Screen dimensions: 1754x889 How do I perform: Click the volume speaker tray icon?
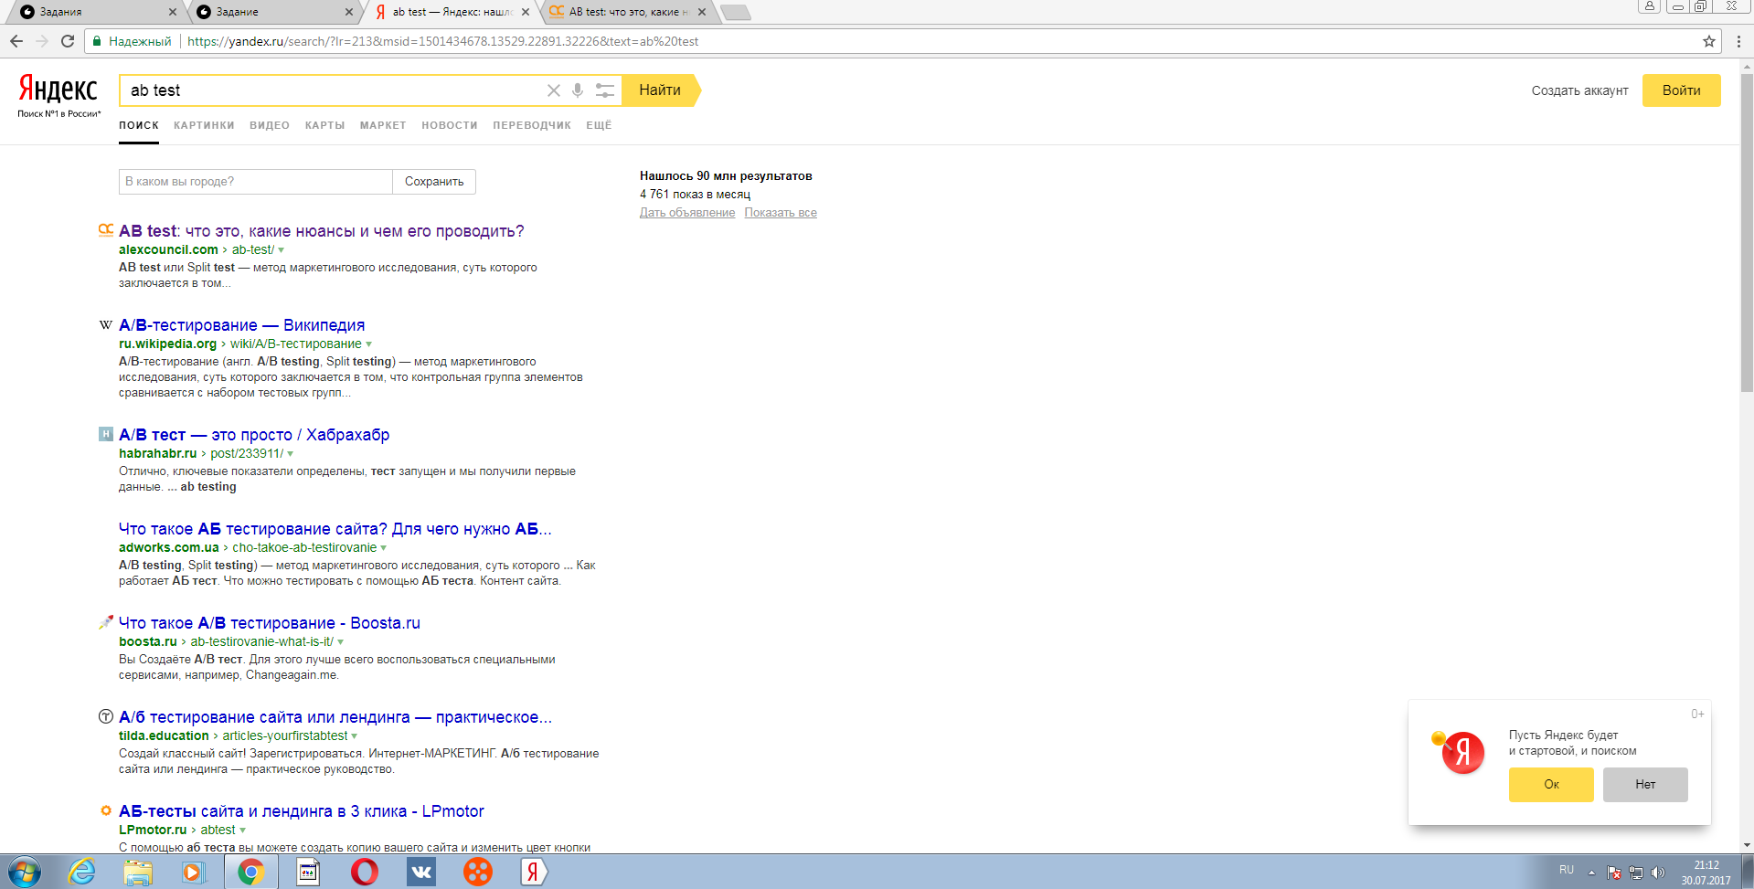coord(1658,873)
